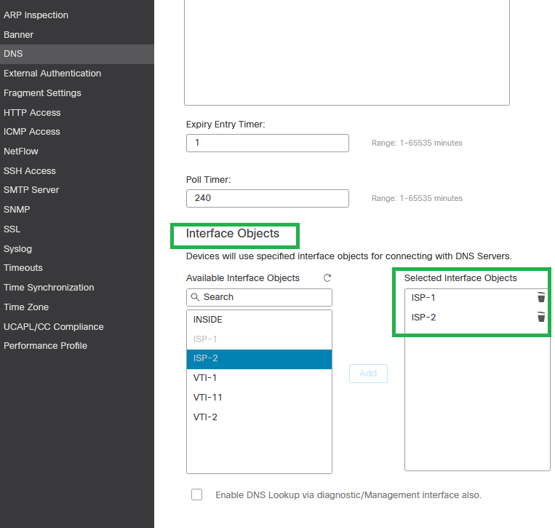555x528 pixels.
Task: Click the Add button
Action: point(368,373)
